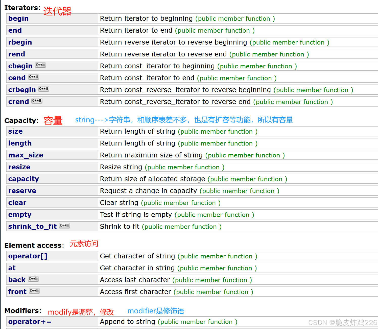Click the text 'Access last character'
This screenshot has height=329, width=378.
pyautogui.click(x=135, y=280)
